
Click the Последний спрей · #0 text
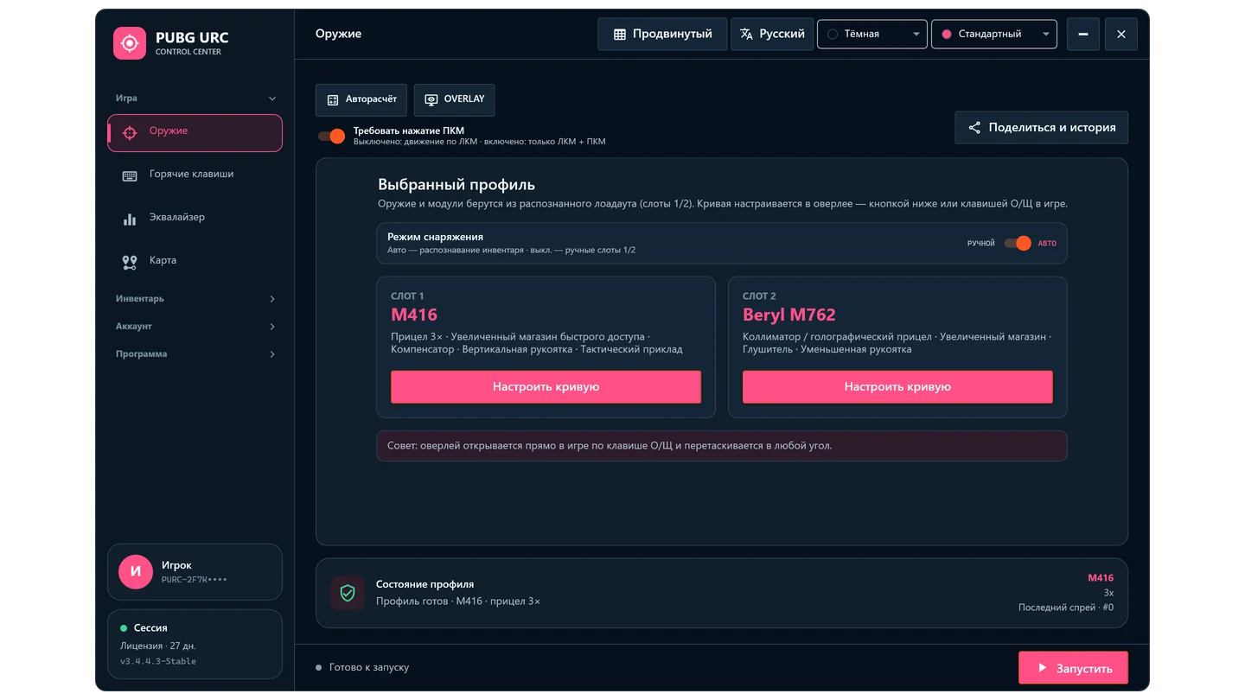click(1066, 608)
